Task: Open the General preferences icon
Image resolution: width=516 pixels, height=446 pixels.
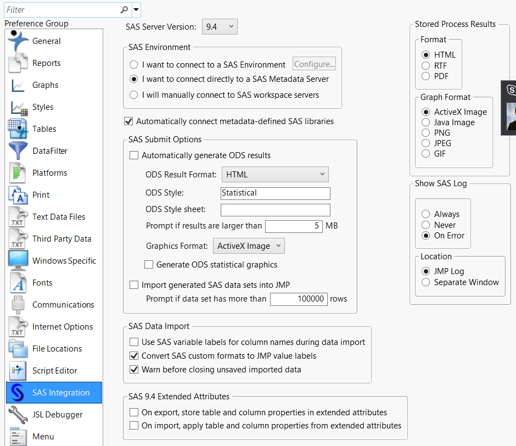Action: pos(18,41)
